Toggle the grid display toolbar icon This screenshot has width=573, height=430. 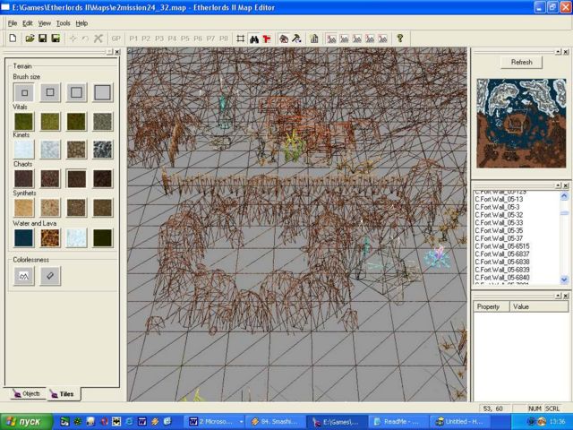click(x=241, y=39)
